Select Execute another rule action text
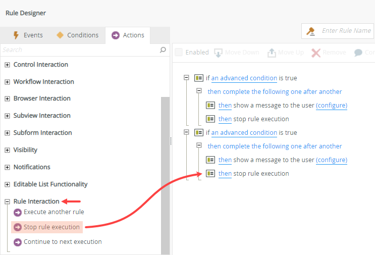The width and height of the screenshot is (375, 255). tap(54, 212)
